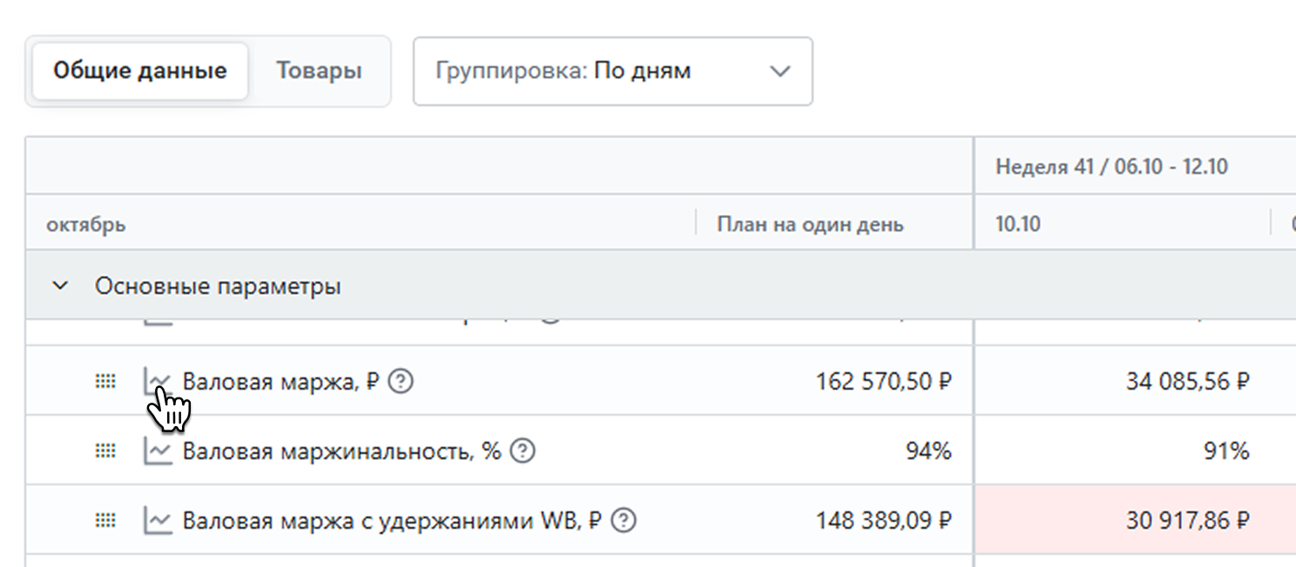Click help icon beside Валовая маржинальность, %

coord(522,450)
